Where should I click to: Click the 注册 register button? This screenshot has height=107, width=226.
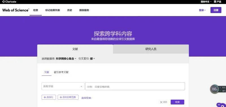pyautogui.click(x=216, y=10)
